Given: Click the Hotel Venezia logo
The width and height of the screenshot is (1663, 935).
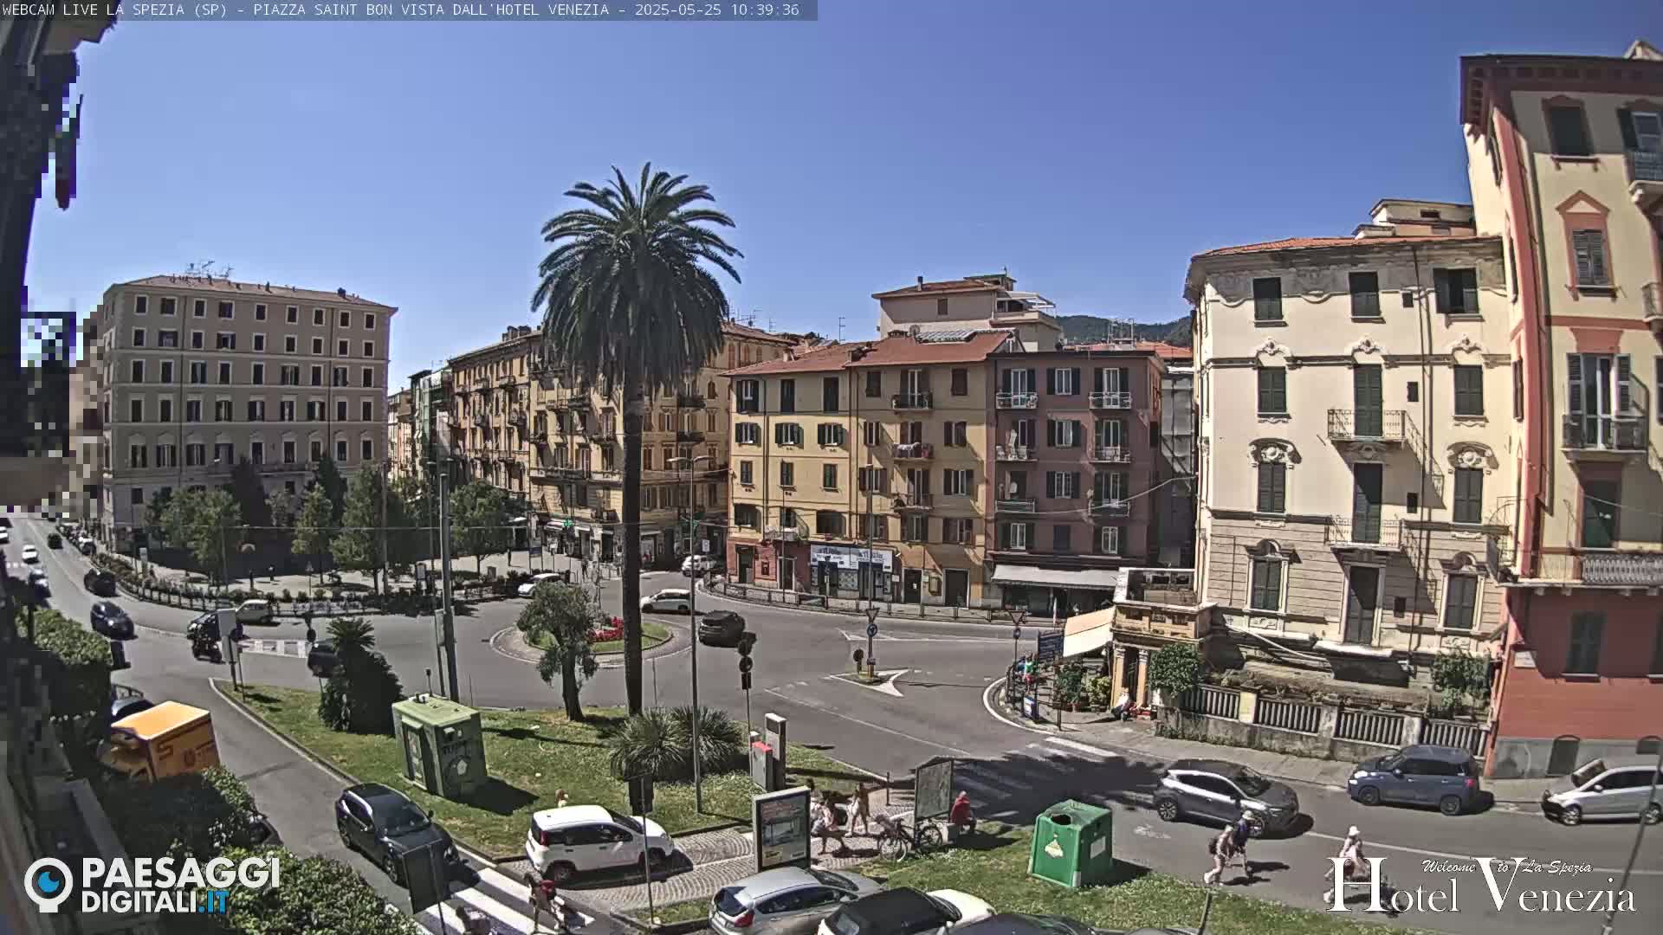Looking at the screenshot, I should pyautogui.click(x=1482, y=886).
